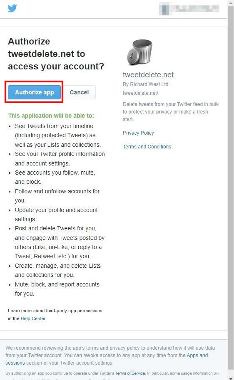Open the blurred account name in header
Viewport: 234px width, 380px height.
pyautogui.click(x=189, y=9)
